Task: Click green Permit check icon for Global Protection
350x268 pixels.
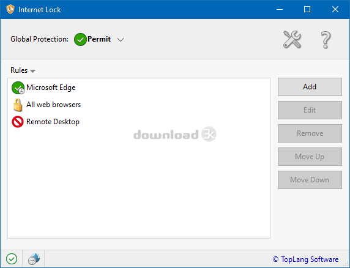Action: pos(80,40)
